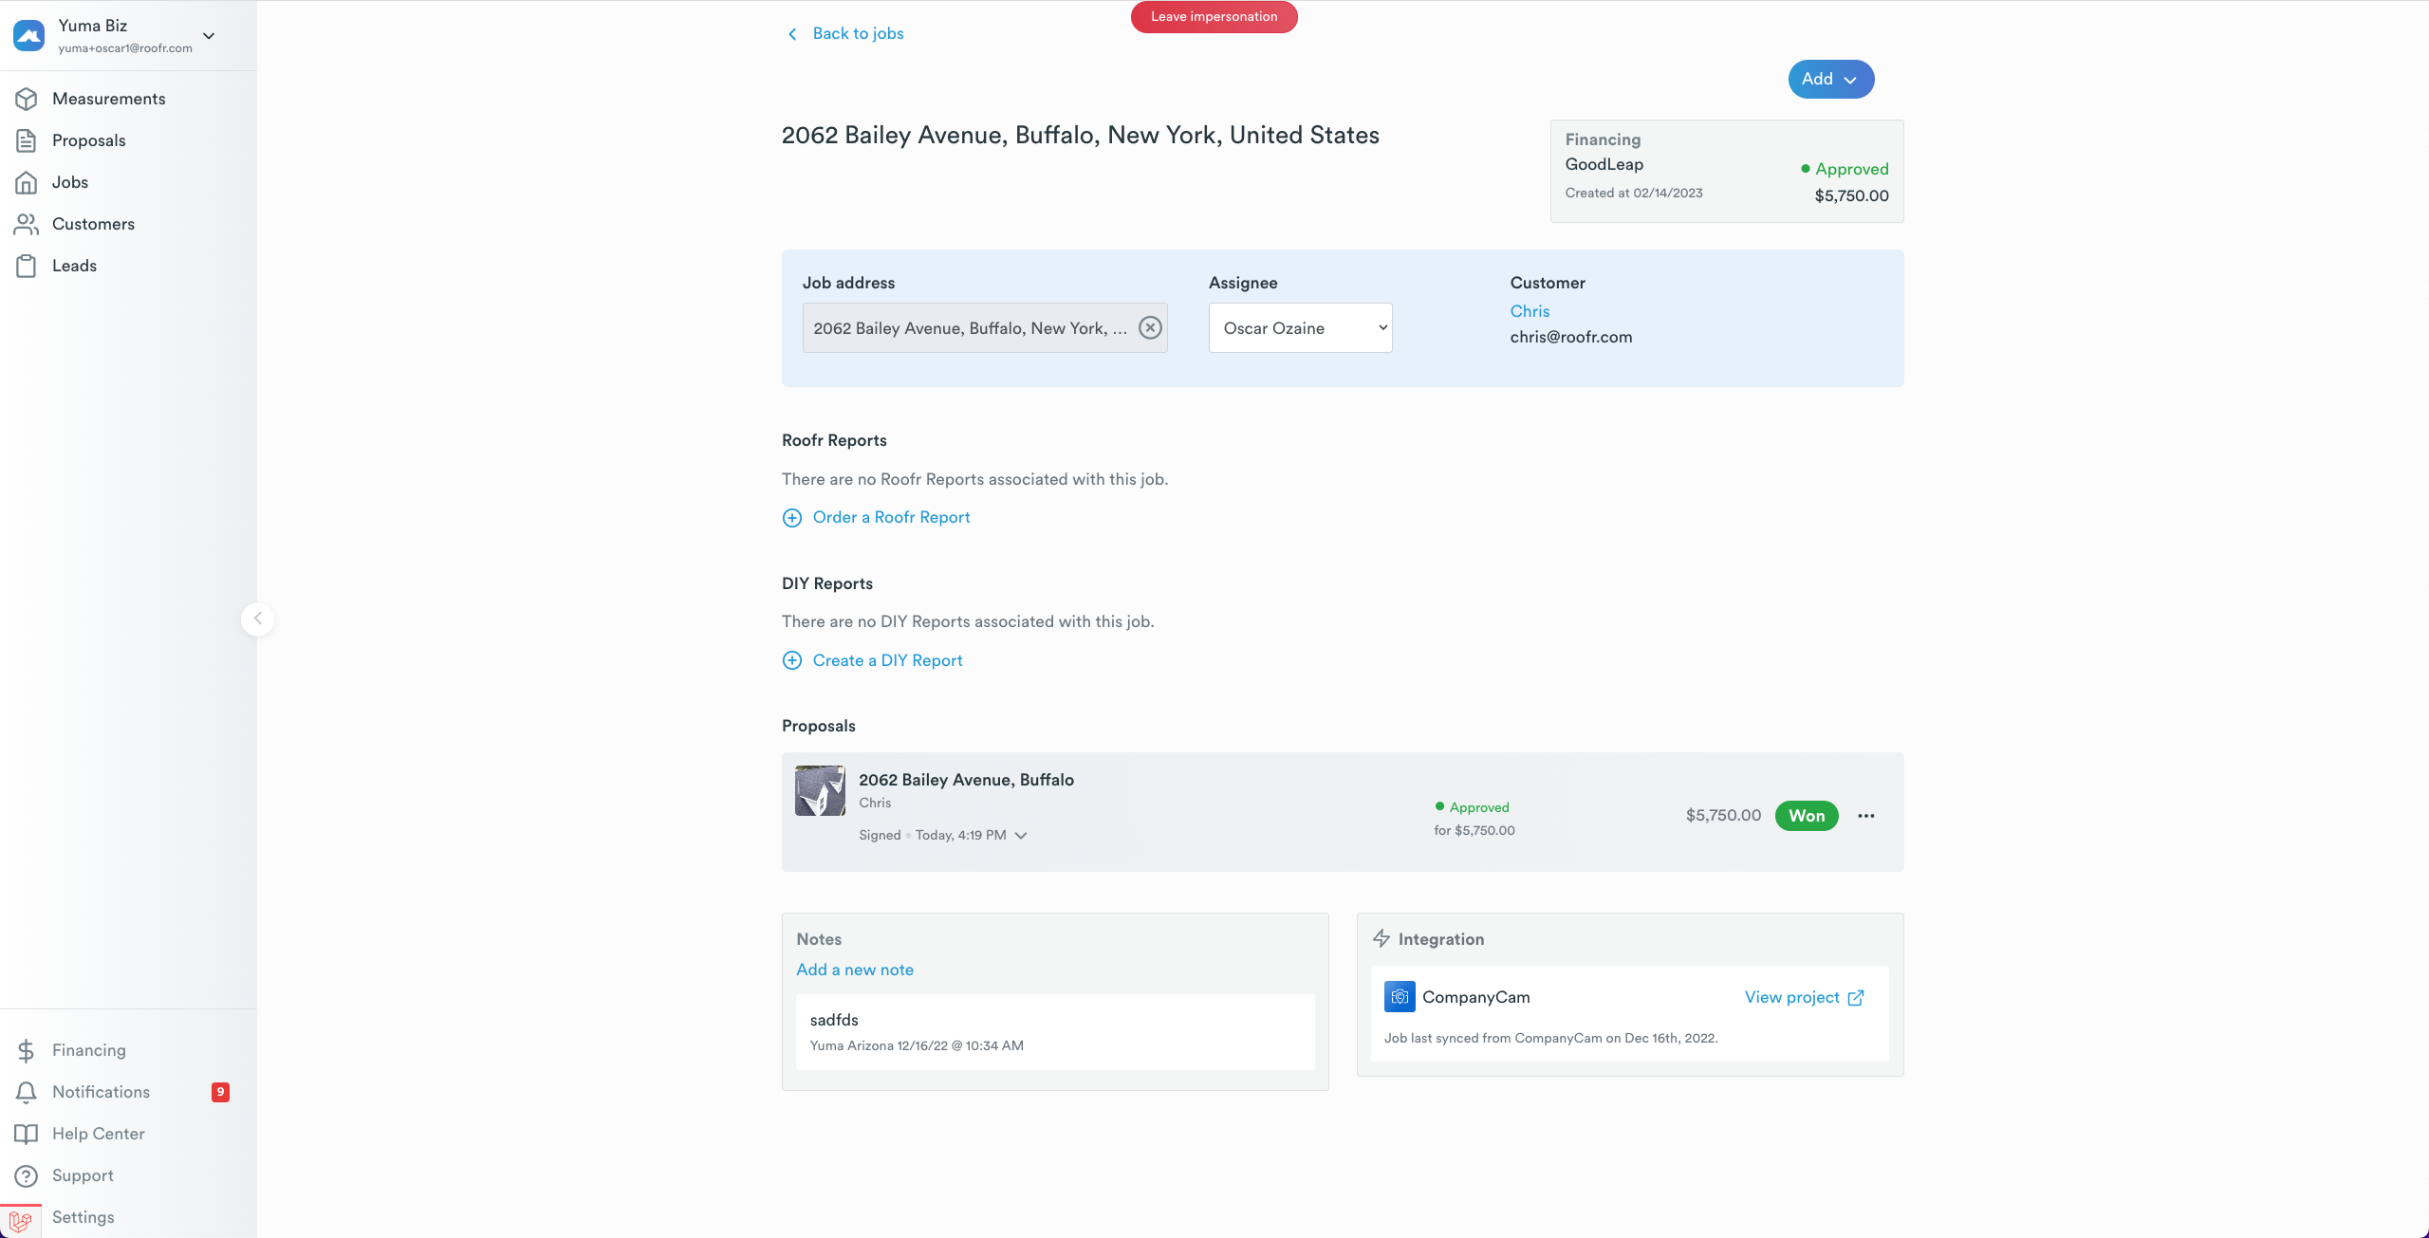Click the Measurements cube icon in sidebar

click(27, 99)
